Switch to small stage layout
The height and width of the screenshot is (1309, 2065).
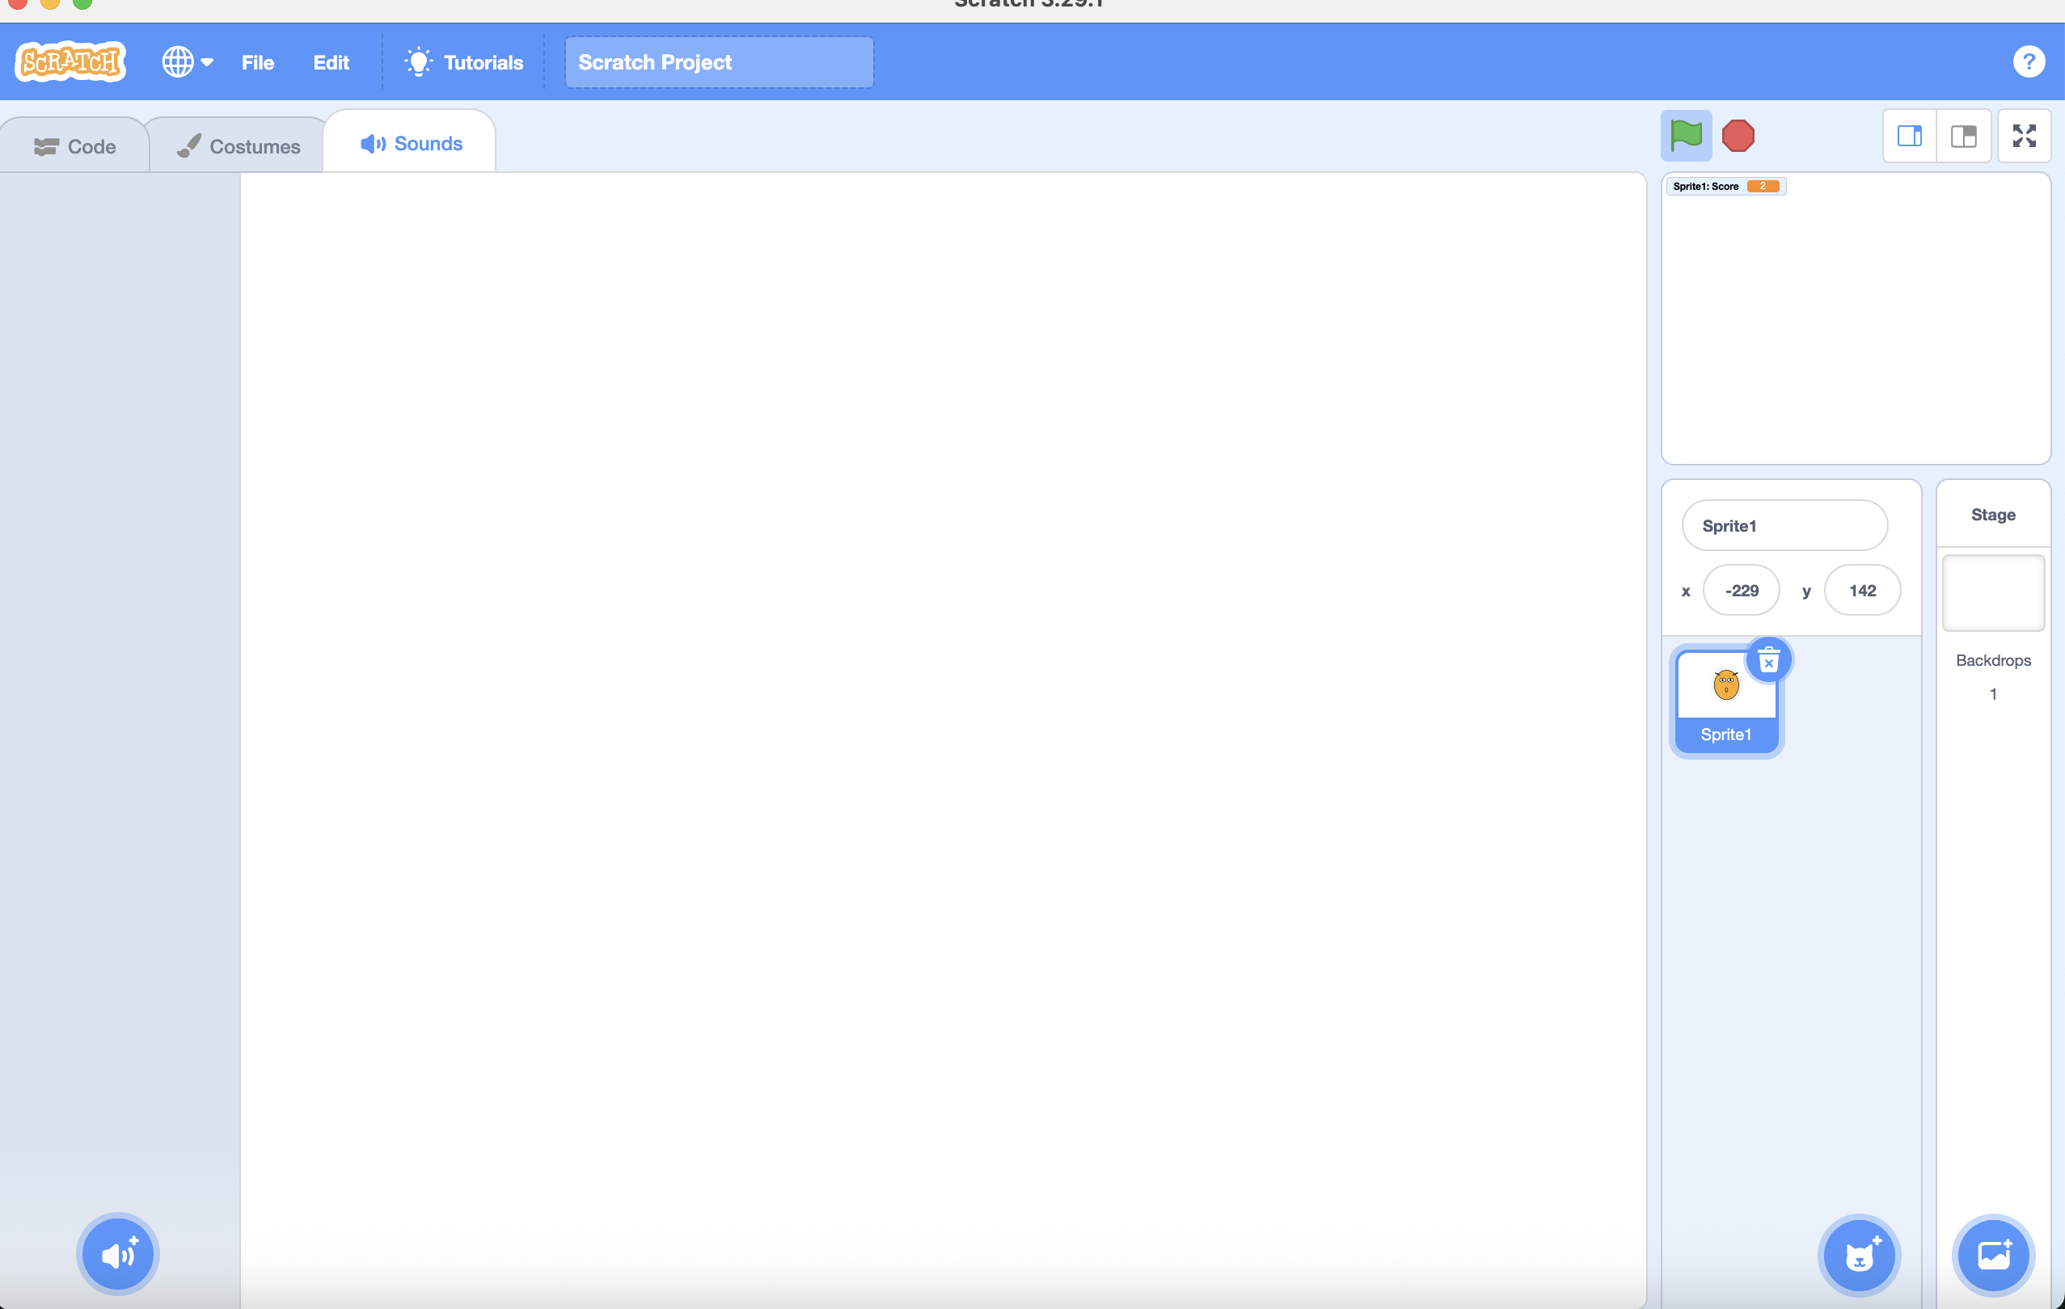1910,136
